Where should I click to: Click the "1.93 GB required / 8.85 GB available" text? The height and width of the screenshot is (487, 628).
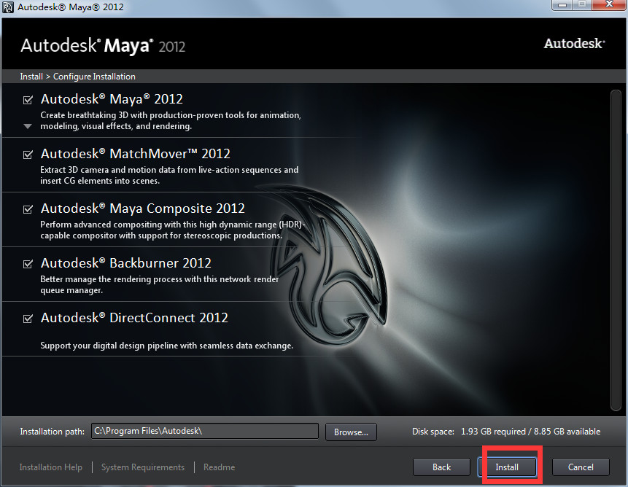(x=531, y=432)
